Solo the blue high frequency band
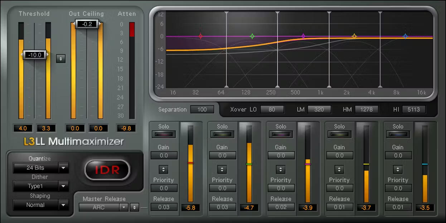This screenshot has height=223, width=446. [398, 134]
